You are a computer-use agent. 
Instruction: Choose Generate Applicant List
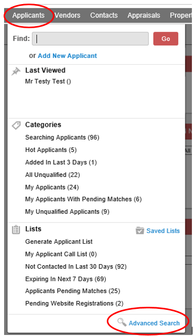click(59, 242)
